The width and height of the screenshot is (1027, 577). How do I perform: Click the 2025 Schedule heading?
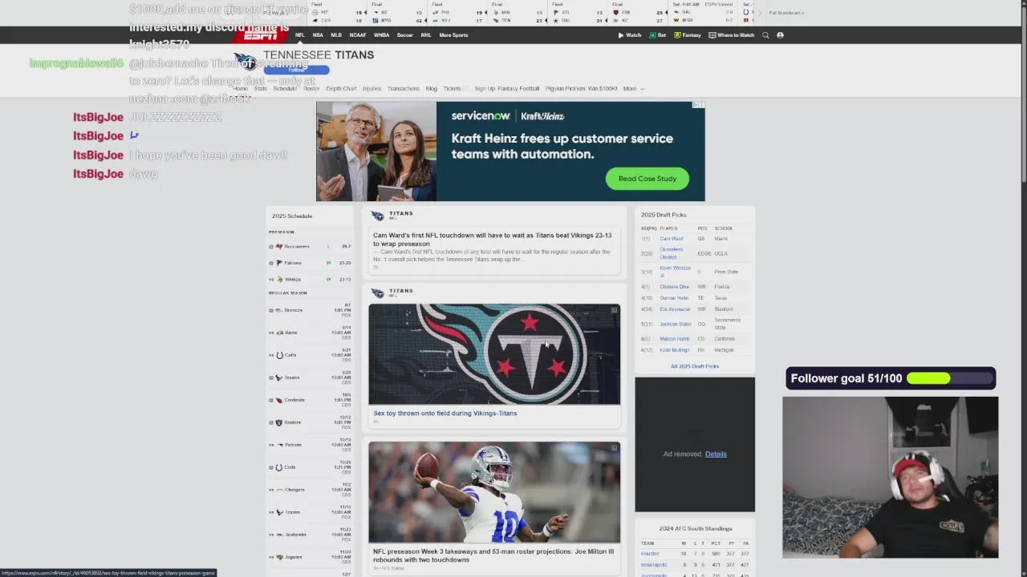point(292,216)
